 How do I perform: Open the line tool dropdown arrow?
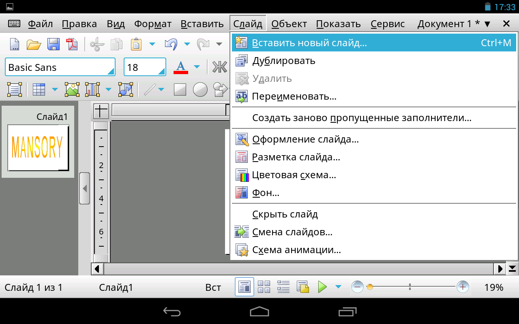point(161,90)
